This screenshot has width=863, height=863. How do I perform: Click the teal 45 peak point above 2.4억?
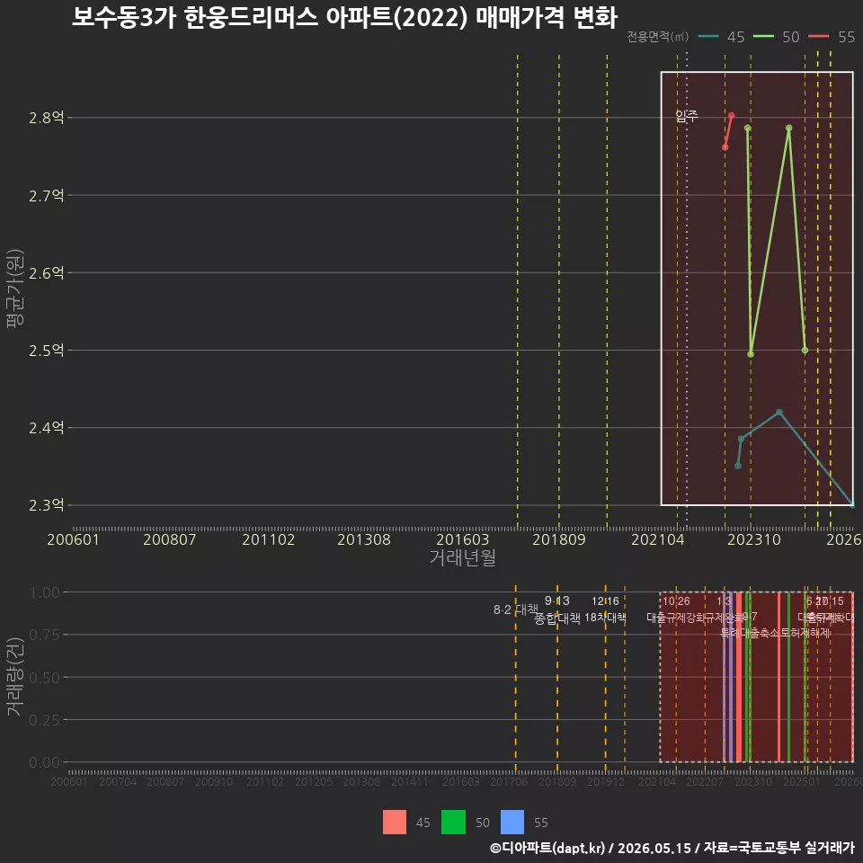point(779,412)
